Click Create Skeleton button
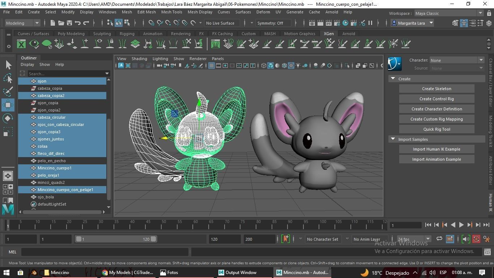This screenshot has width=494, height=278. pos(436,89)
